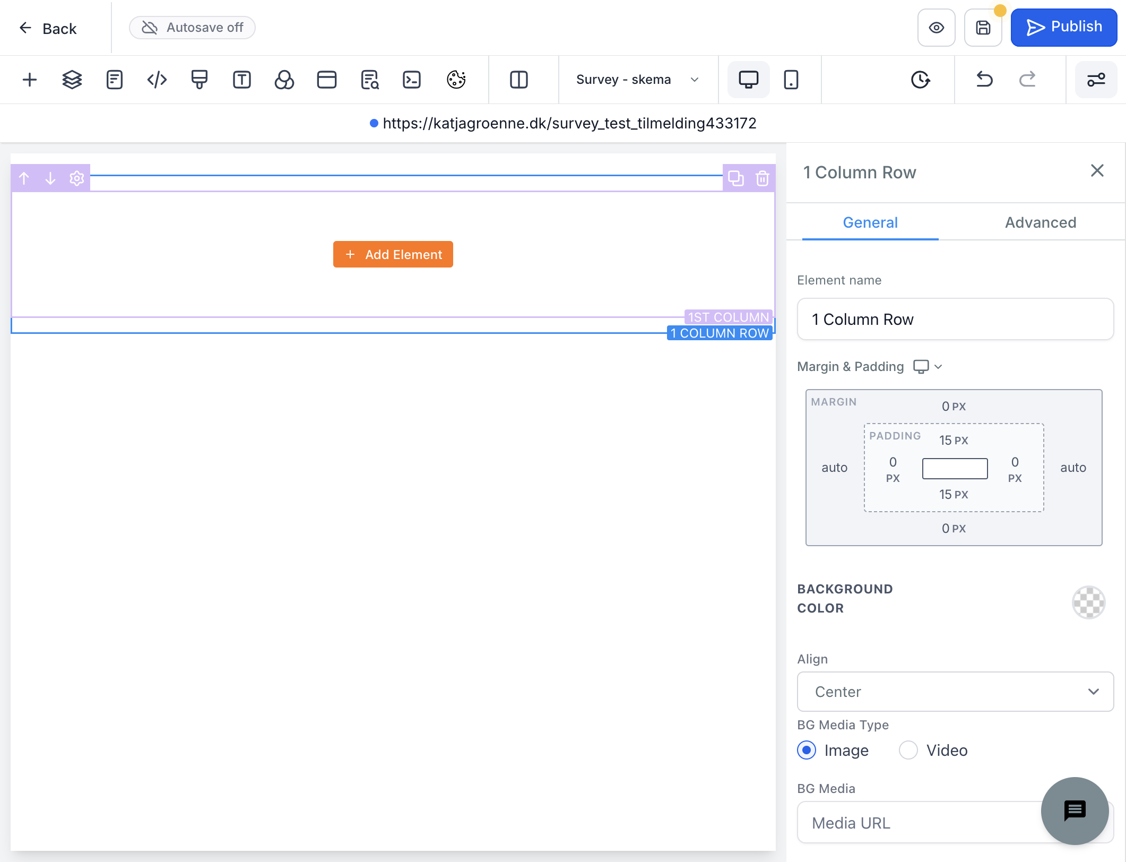Open the cookie consent icon

(456, 80)
